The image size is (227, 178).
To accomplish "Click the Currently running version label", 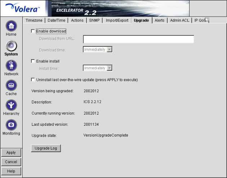I will (x=53, y=113).
